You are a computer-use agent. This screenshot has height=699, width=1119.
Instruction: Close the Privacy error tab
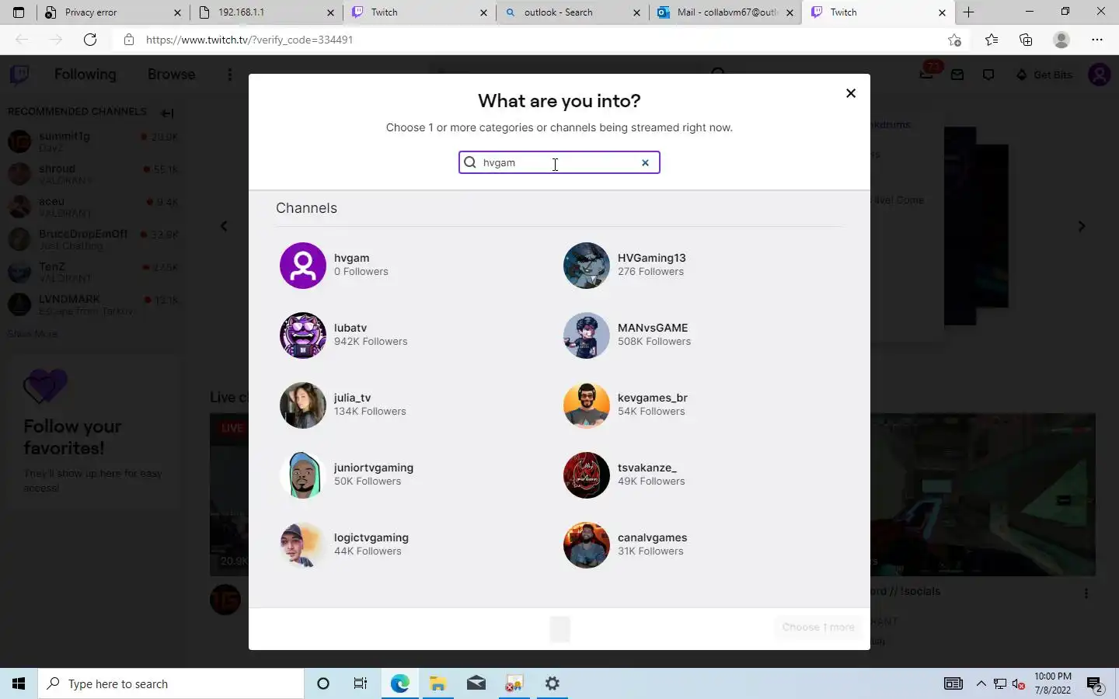pyautogui.click(x=177, y=12)
